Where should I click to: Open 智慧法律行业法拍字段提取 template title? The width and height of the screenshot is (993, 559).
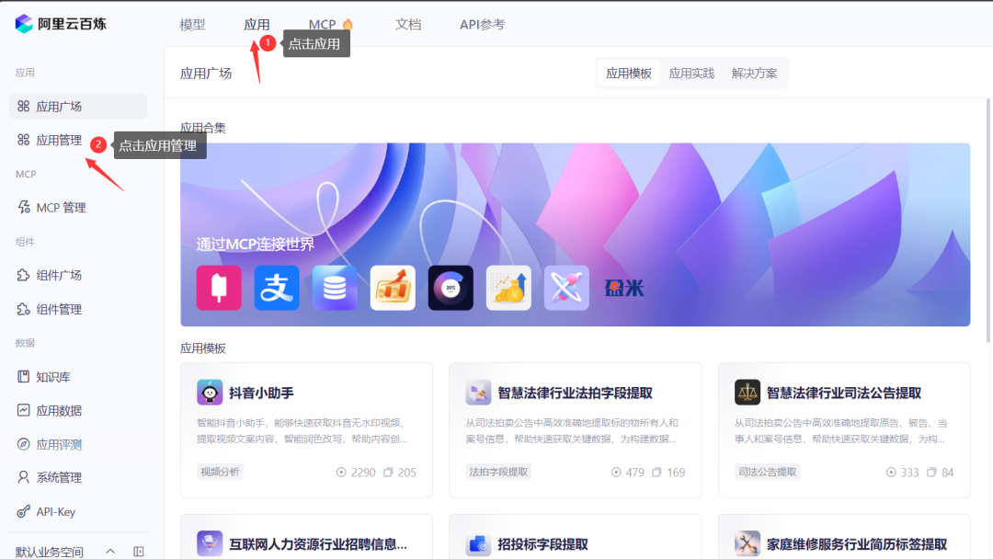pos(575,394)
